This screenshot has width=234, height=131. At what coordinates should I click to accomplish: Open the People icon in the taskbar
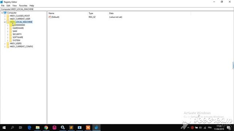pyautogui.click(x=182, y=128)
